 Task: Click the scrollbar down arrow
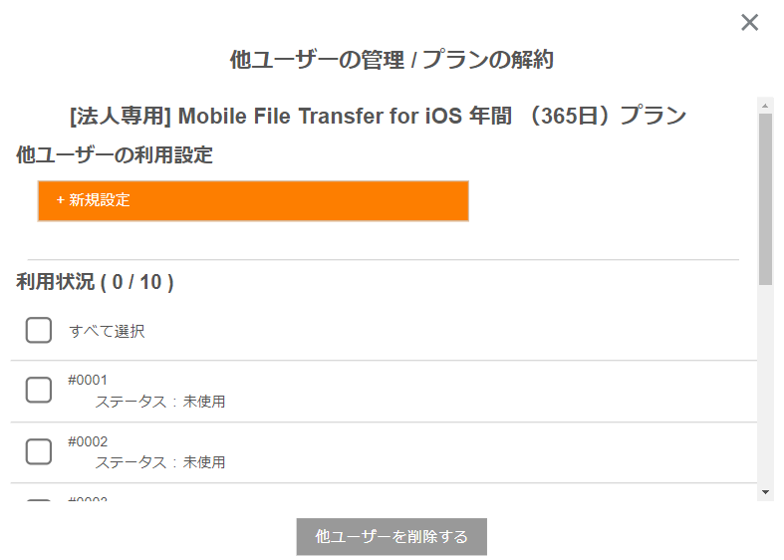765,492
